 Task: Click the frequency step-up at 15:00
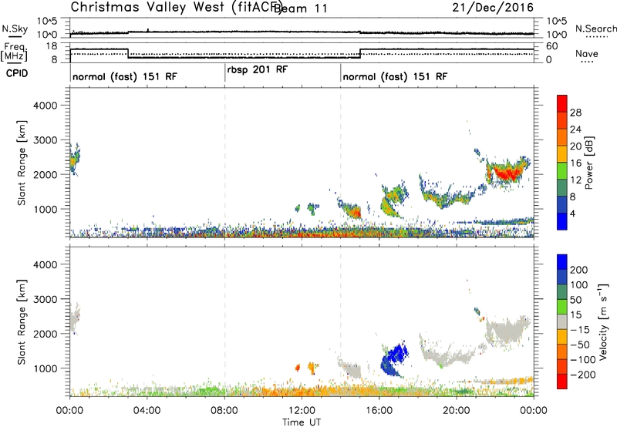point(360,53)
